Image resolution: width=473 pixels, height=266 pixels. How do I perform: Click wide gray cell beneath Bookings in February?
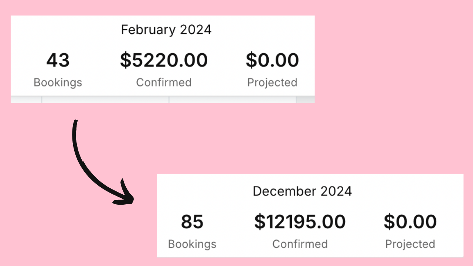(105, 100)
